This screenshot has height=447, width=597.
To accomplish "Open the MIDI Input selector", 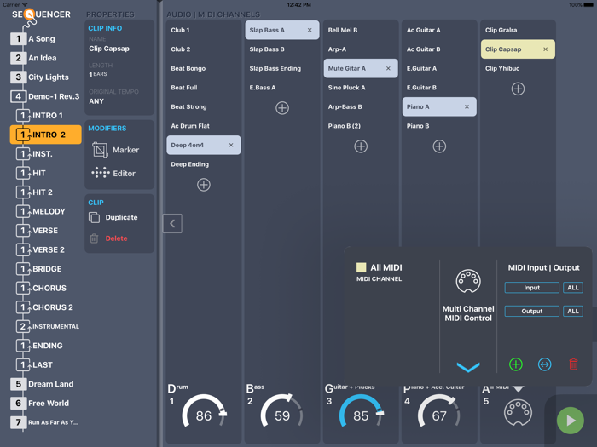I will pyautogui.click(x=532, y=288).
